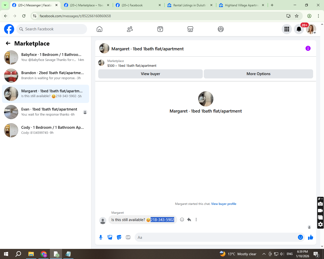Reply to Margaret's message arrow icon
Screen dimensions: 324x259
click(x=189, y=220)
